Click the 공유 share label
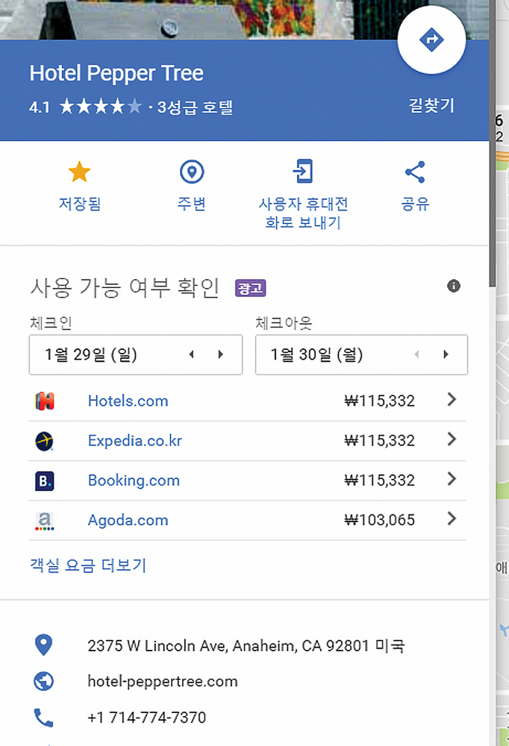This screenshot has width=509, height=746. click(415, 204)
